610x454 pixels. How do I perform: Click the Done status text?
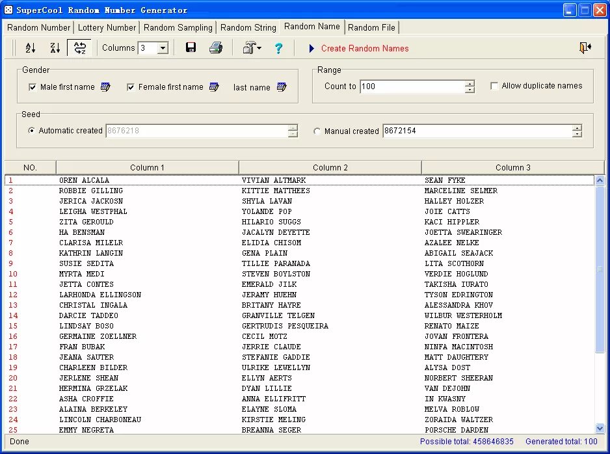pyautogui.click(x=20, y=442)
